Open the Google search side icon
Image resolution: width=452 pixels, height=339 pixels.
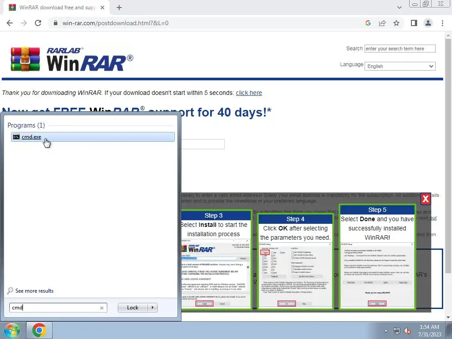coord(368,23)
